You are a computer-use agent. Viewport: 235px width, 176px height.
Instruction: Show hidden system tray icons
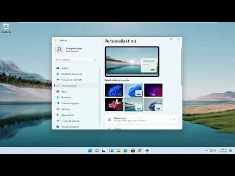point(207,151)
